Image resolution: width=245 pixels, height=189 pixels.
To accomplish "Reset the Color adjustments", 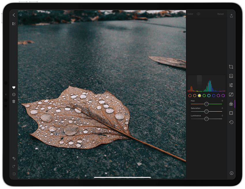I will click(220, 14).
